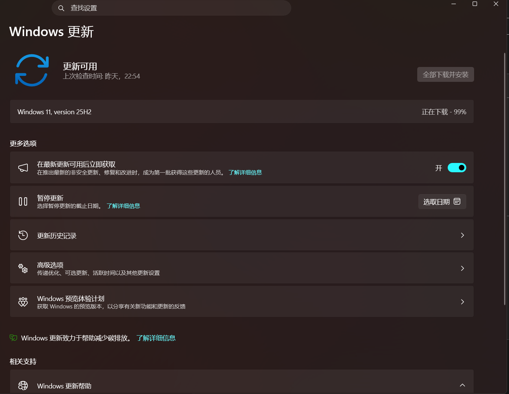
Task: Minimize the Settings window
Action: 454,4
